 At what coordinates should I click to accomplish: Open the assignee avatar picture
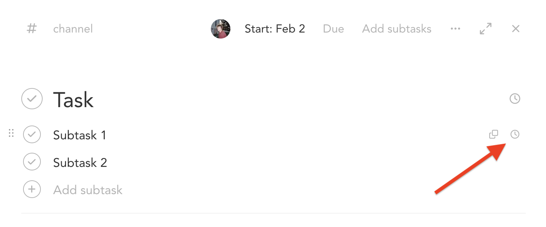coord(220,29)
